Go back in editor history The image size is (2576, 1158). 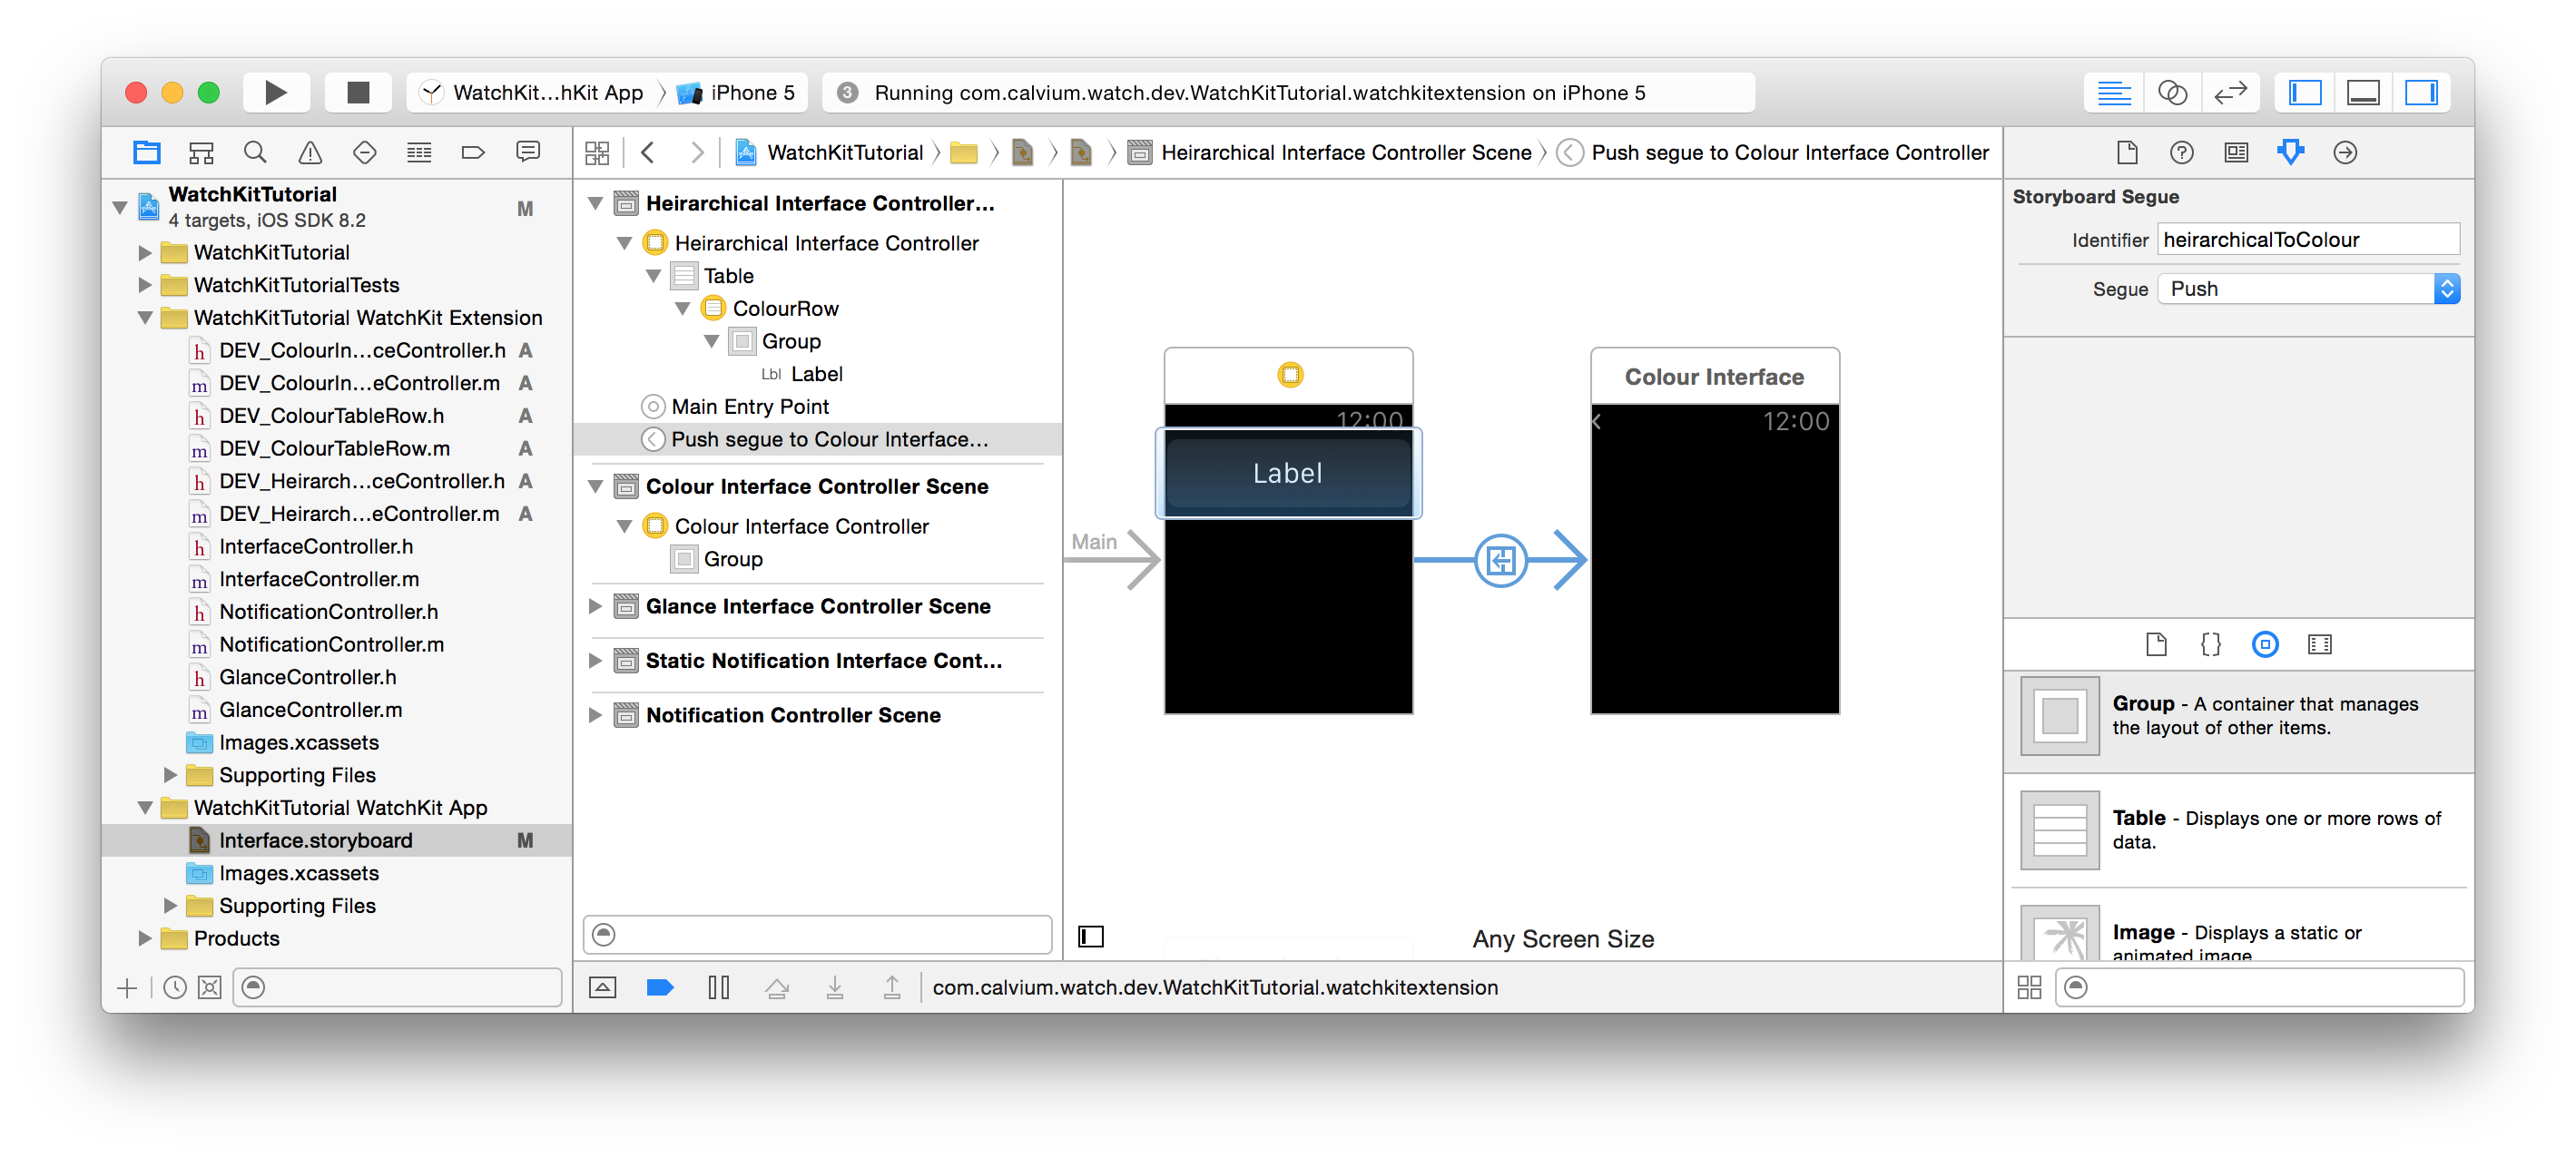(x=648, y=152)
